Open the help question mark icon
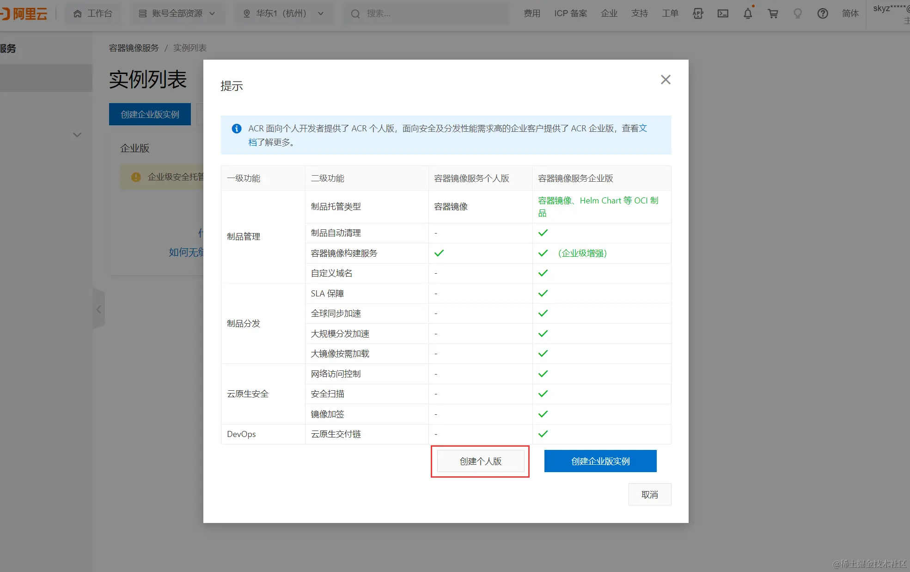The height and width of the screenshot is (572, 910). tap(823, 13)
